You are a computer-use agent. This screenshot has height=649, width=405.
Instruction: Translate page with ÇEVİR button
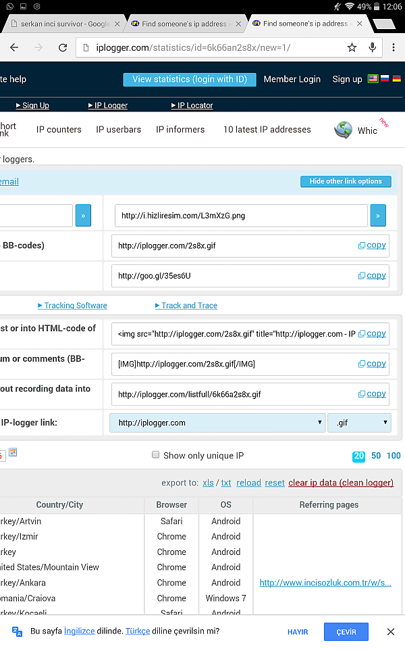click(x=346, y=632)
